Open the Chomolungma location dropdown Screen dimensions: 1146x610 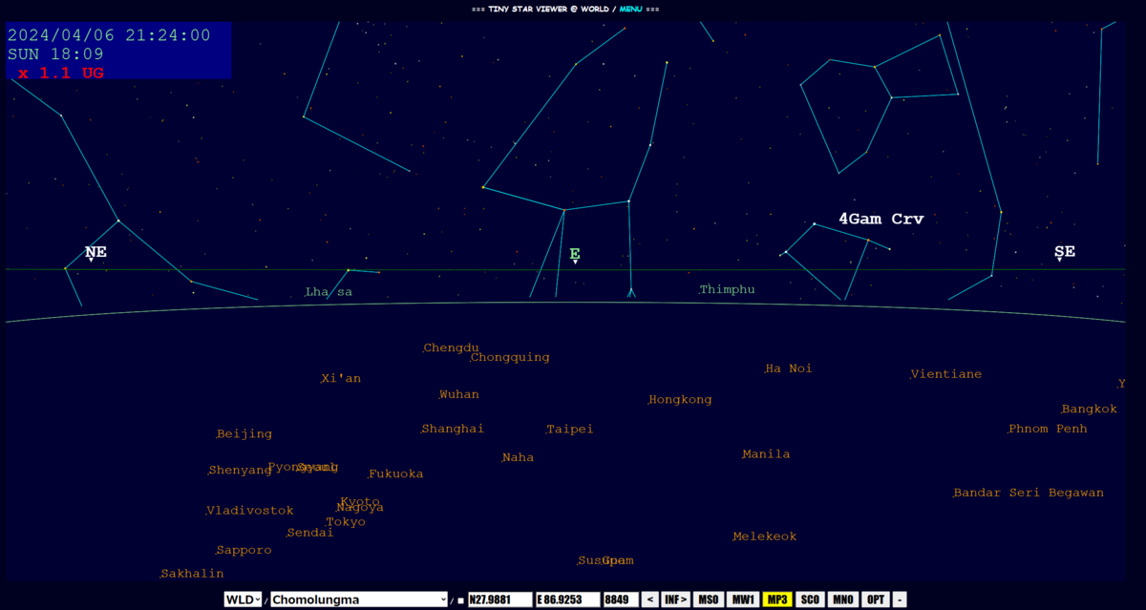point(358,599)
